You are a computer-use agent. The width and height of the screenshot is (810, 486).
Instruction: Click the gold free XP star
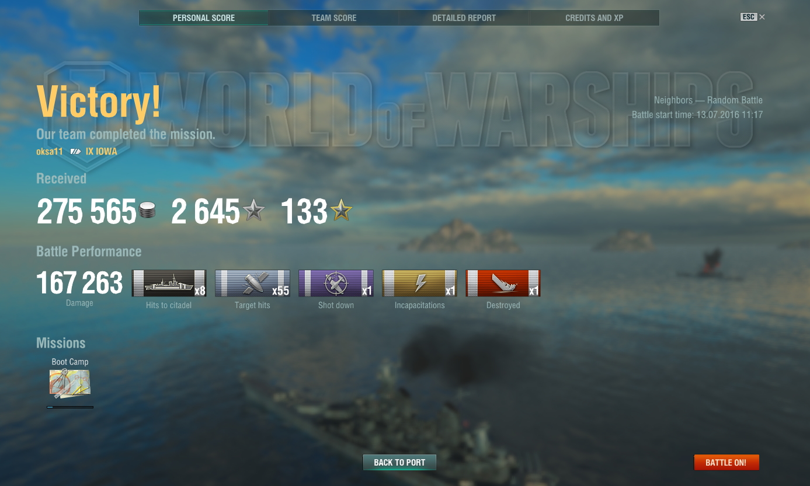pos(342,211)
